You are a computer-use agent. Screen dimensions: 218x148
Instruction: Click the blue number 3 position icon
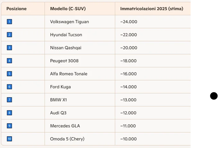coord(9,48)
